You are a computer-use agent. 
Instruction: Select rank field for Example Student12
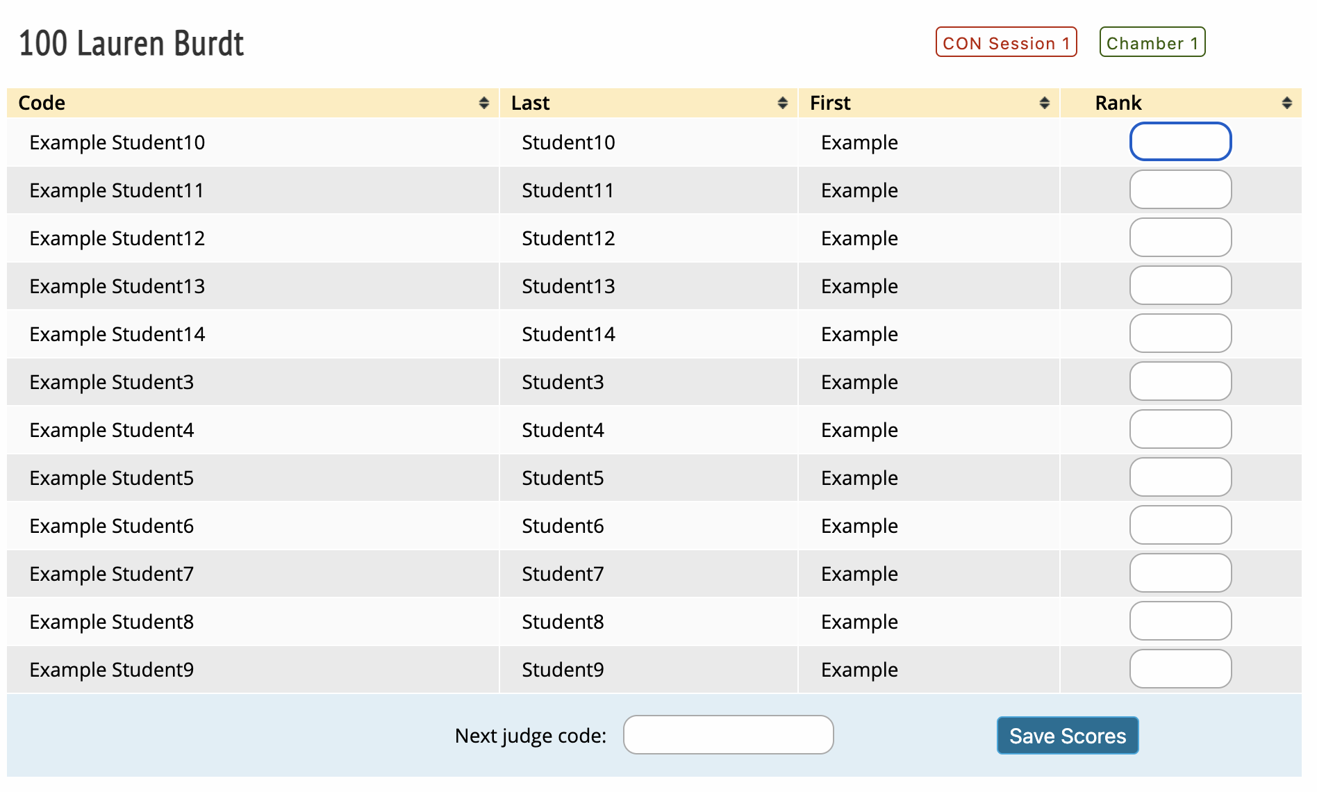(x=1180, y=238)
